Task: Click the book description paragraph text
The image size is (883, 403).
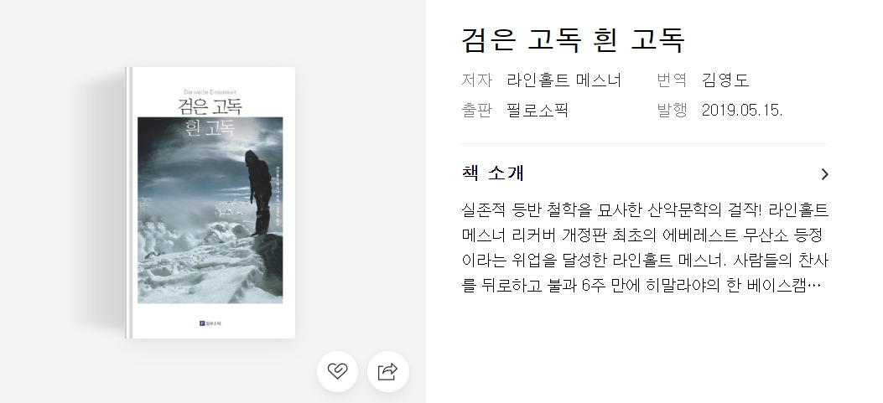Action: click(x=645, y=248)
